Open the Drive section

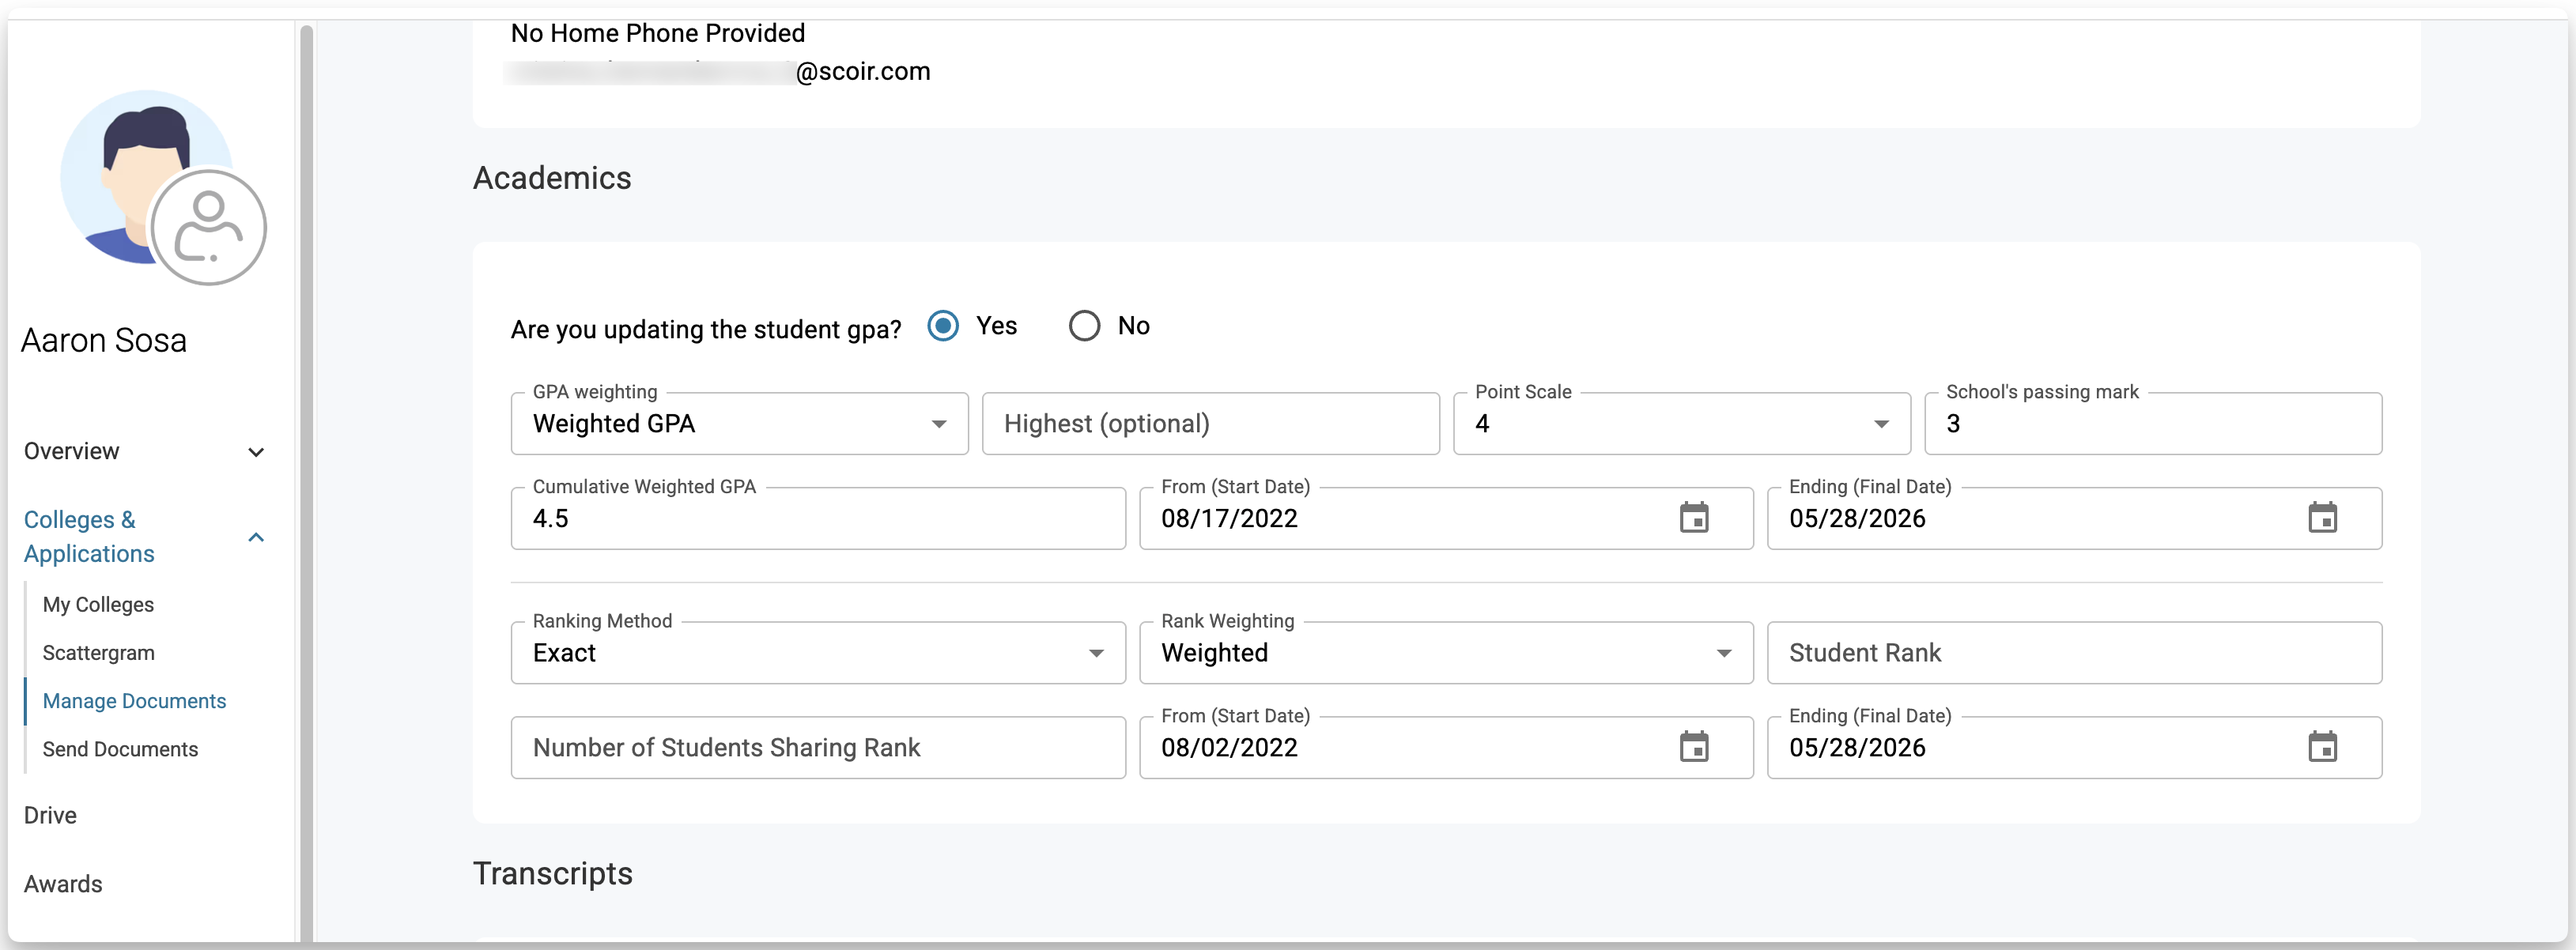50,815
